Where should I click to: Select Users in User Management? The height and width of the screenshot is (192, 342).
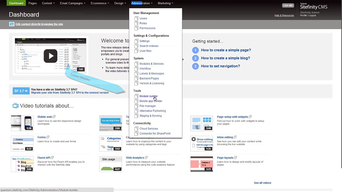pyautogui.click(x=143, y=18)
